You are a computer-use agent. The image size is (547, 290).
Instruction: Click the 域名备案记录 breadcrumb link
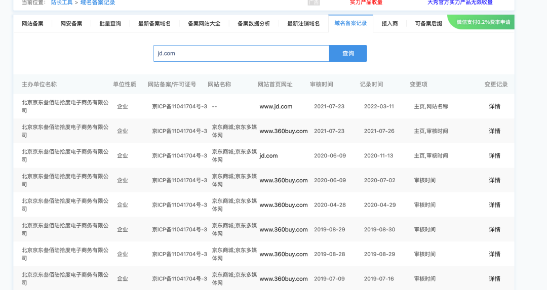coord(98,3)
